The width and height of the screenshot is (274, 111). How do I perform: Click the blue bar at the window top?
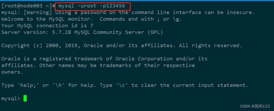[137, 1]
